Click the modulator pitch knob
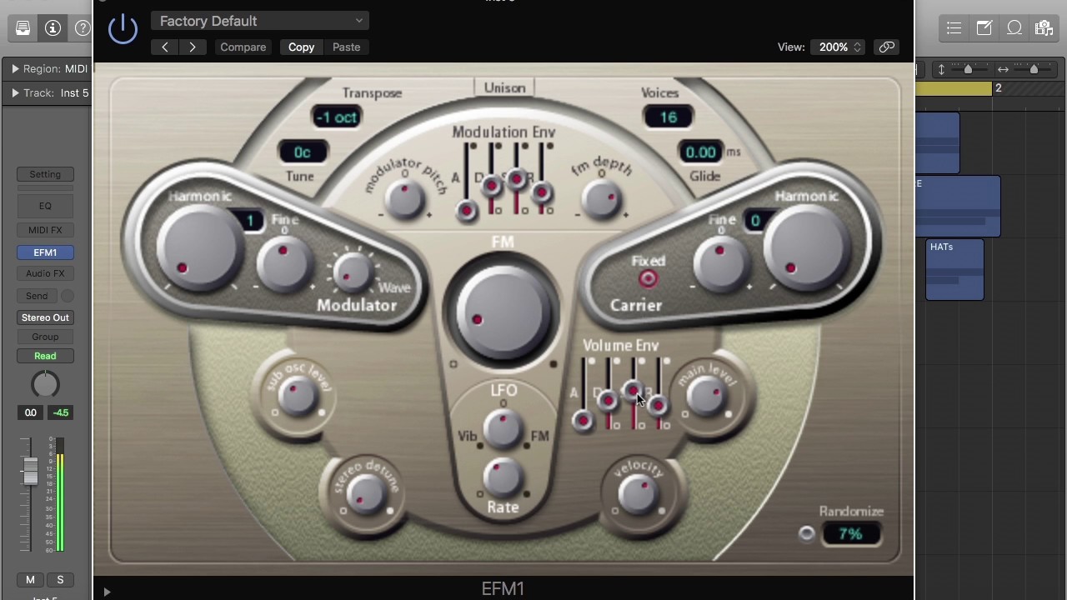This screenshot has width=1067, height=600. coord(404,200)
